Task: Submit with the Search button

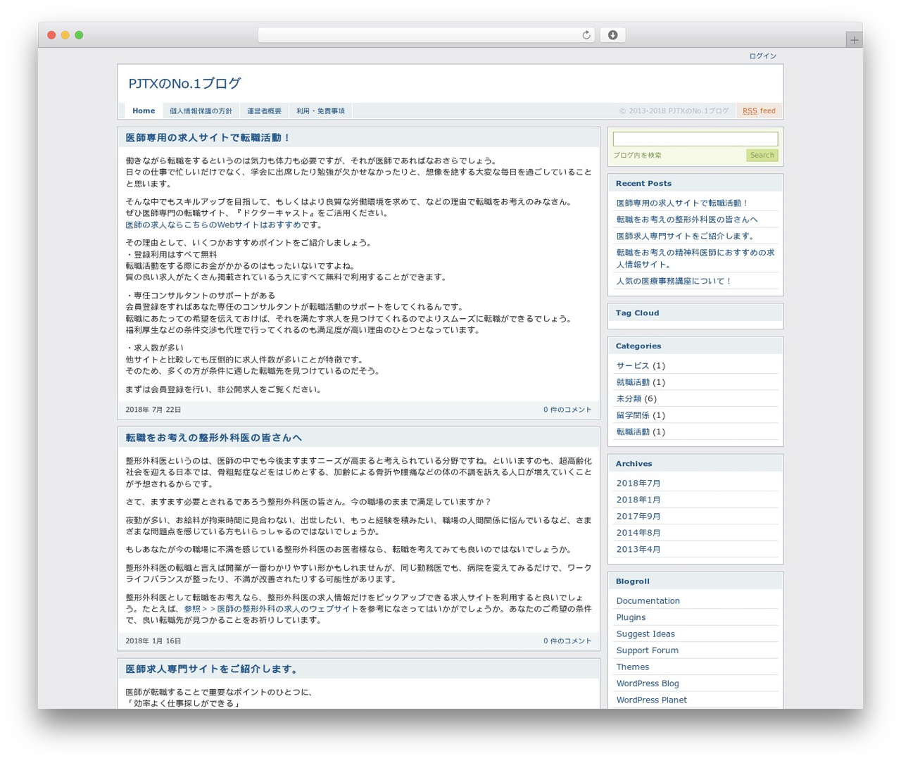Action: coord(762,156)
